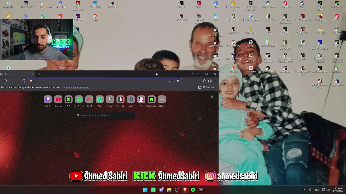Select the Stumble Guys desktop icon

(268, 43)
